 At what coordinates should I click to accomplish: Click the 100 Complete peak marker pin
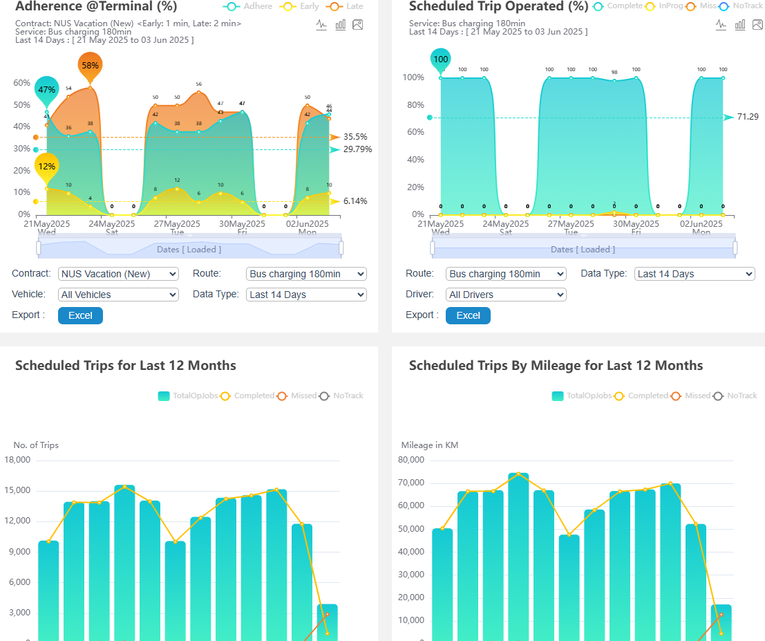(x=441, y=59)
